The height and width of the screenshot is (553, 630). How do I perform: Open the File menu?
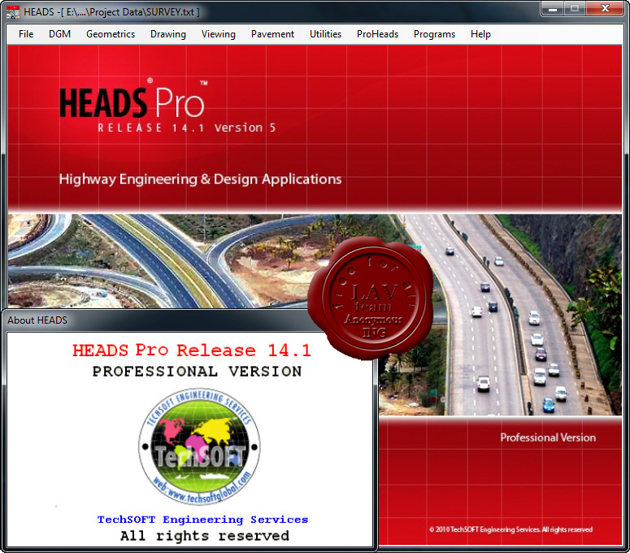(x=26, y=34)
